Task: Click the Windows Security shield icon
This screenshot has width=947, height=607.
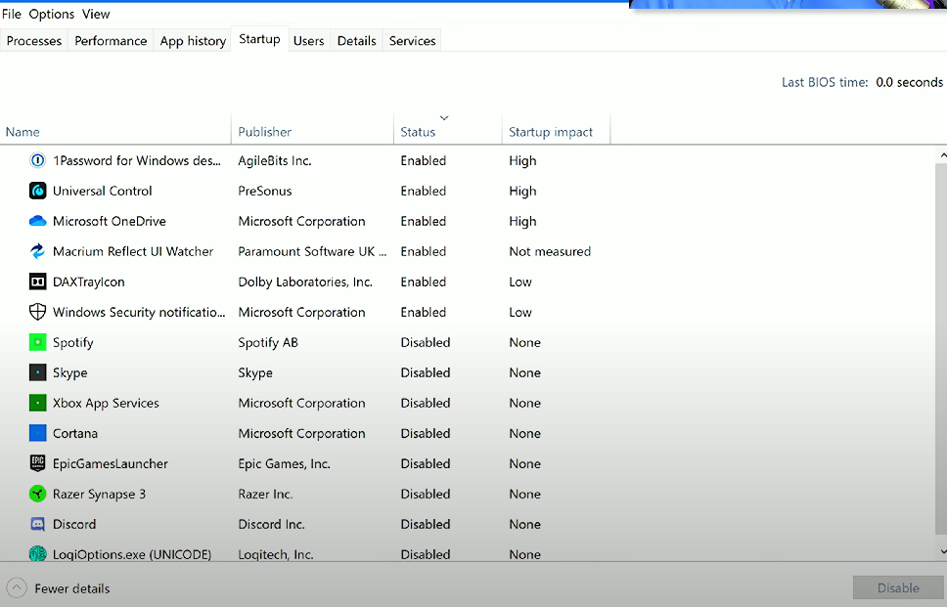Action: (x=37, y=312)
